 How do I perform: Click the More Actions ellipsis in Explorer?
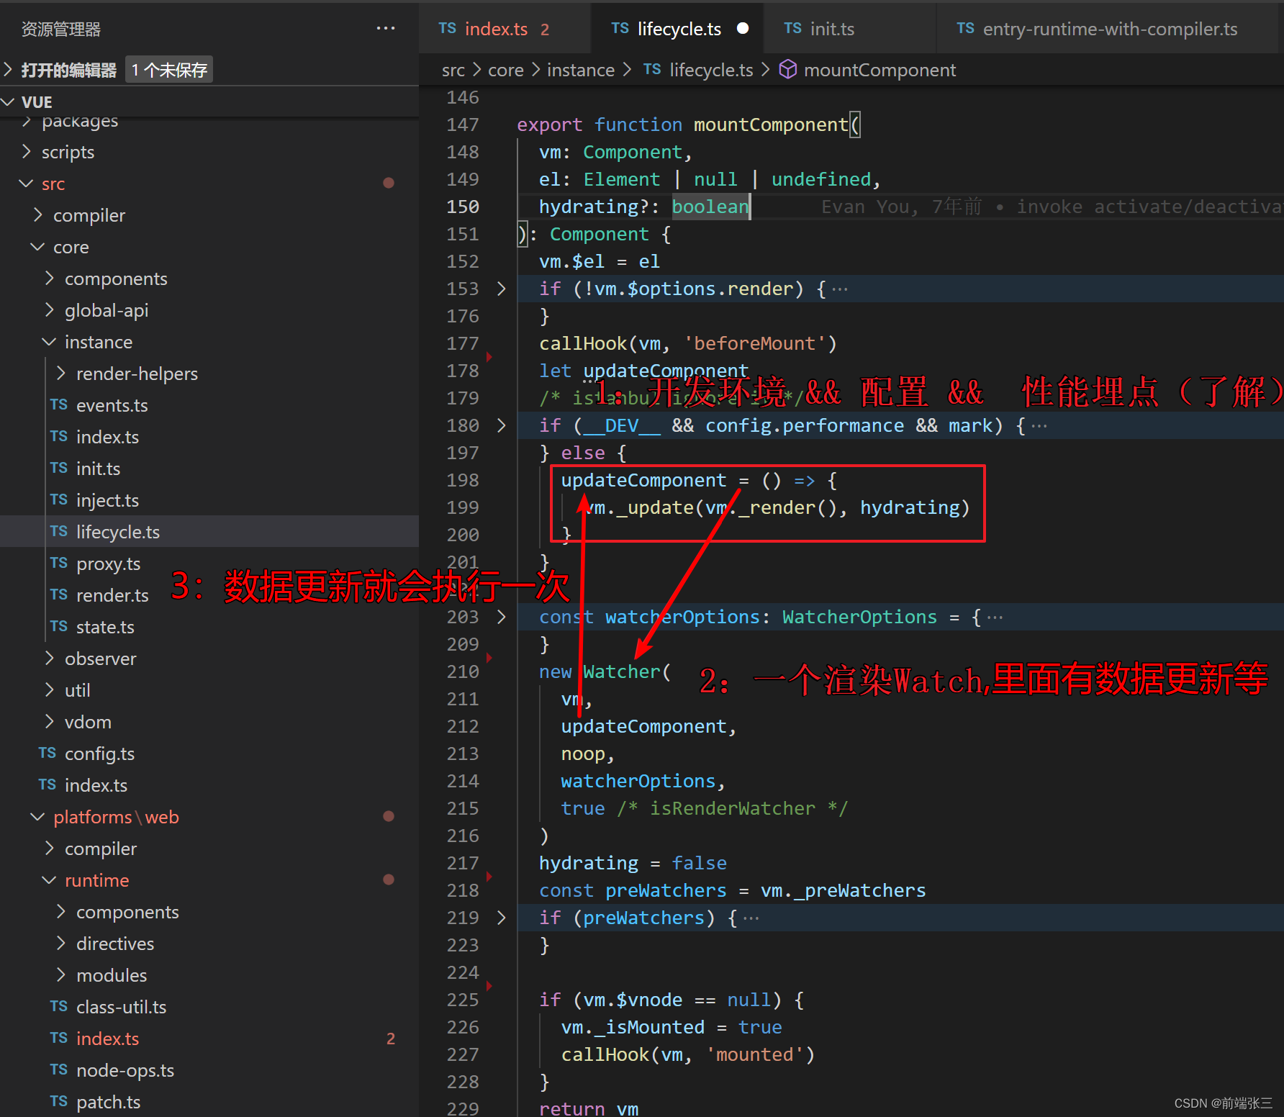(x=386, y=28)
